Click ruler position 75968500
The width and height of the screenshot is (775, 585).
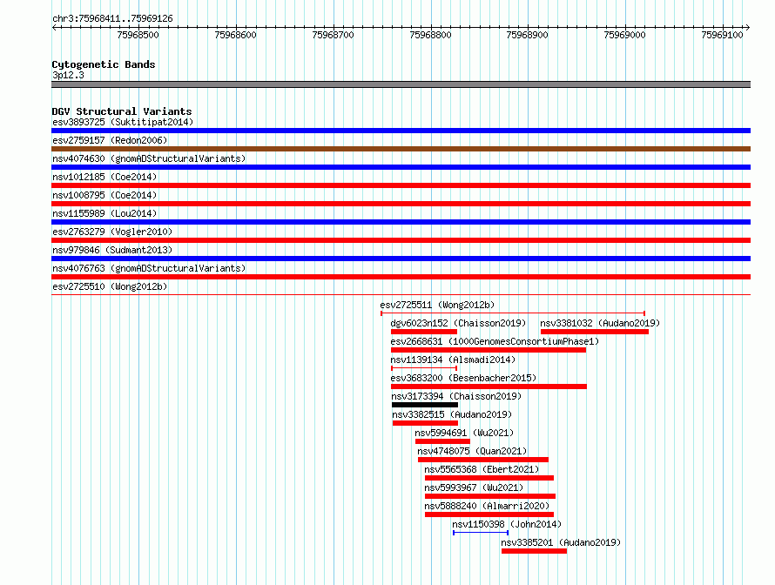(138, 35)
